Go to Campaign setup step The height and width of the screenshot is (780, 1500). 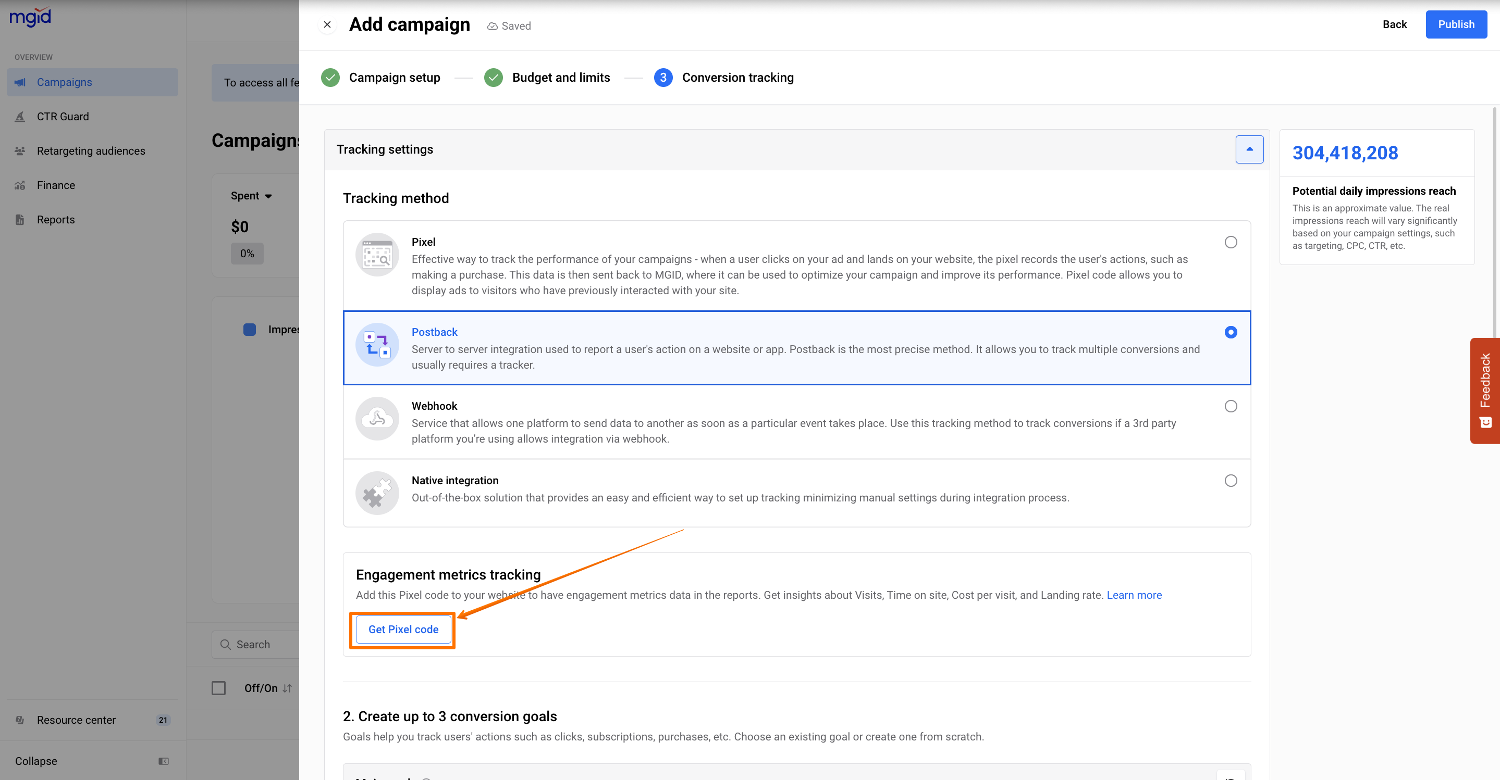pos(394,78)
